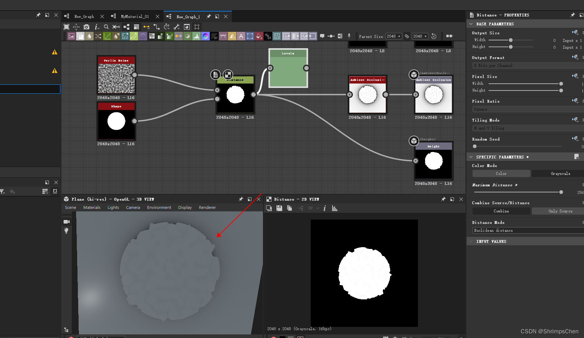Expand the INPUT VALUES section
The height and width of the screenshot is (338, 584).
tap(471, 241)
